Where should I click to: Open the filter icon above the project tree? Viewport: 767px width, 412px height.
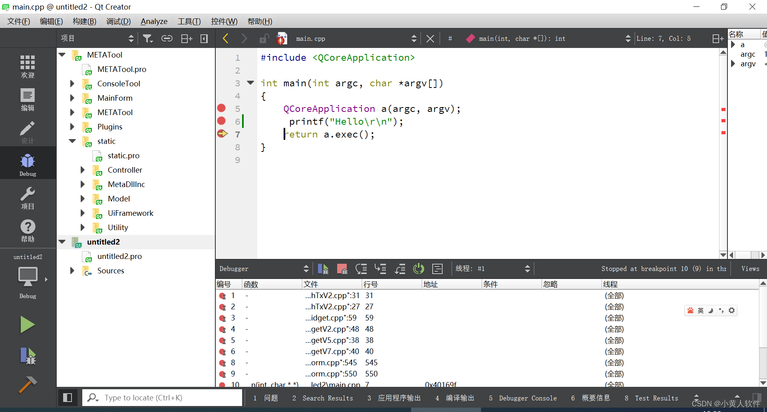(x=148, y=38)
